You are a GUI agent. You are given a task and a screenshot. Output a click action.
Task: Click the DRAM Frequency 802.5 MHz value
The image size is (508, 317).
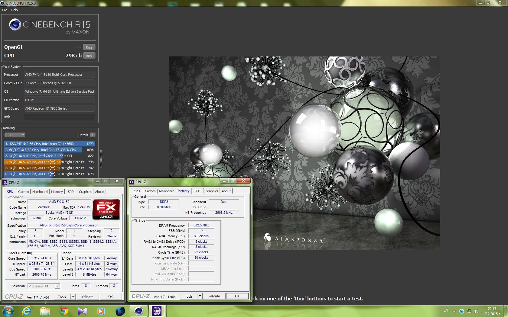pyautogui.click(x=201, y=225)
